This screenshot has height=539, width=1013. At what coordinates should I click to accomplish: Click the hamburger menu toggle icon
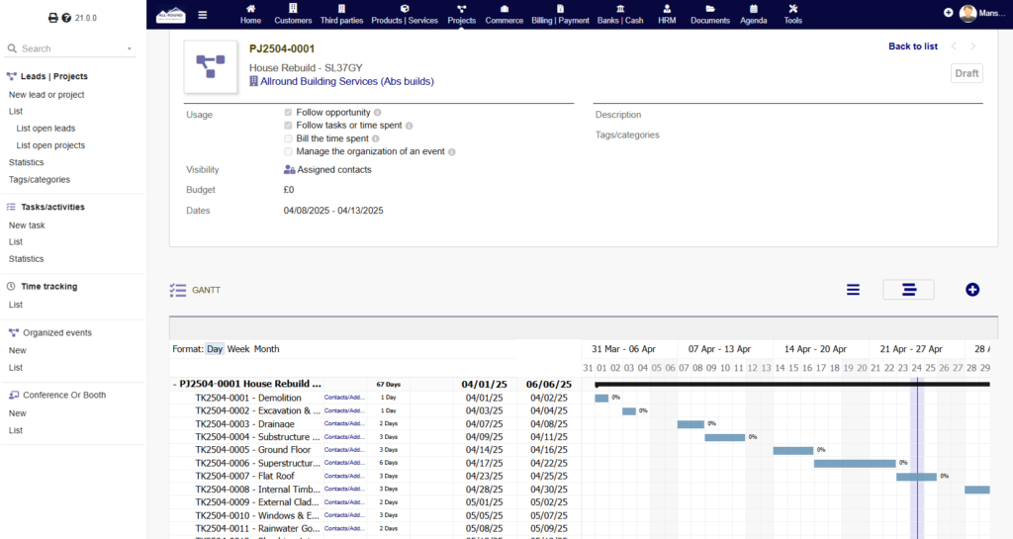pos(203,14)
